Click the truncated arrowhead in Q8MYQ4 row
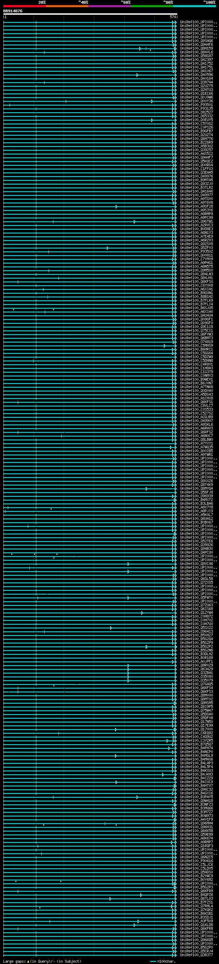Viewport: 219px width, 964px height. click(146, 489)
